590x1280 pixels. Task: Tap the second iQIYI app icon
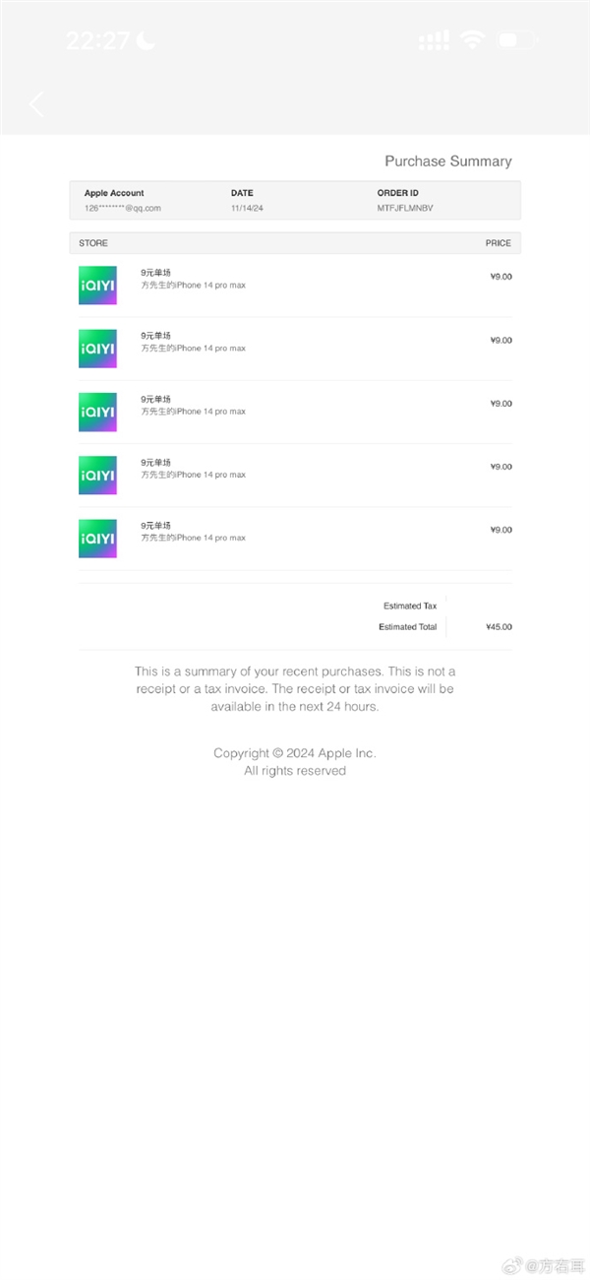point(97,349)
